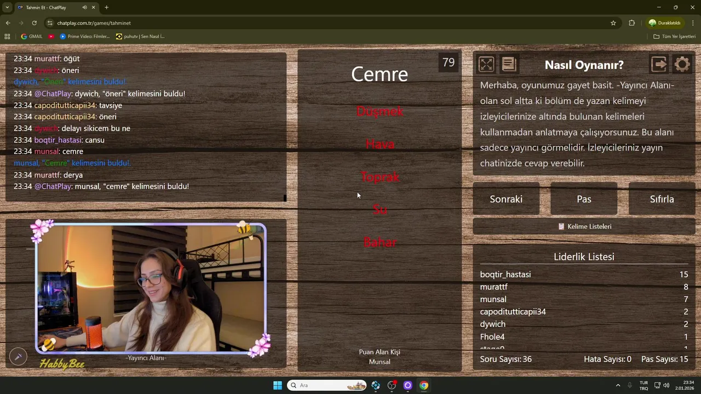Open the notes list icon beside fullscreen
Screen dimensions: 701x394
click(509, 65)
